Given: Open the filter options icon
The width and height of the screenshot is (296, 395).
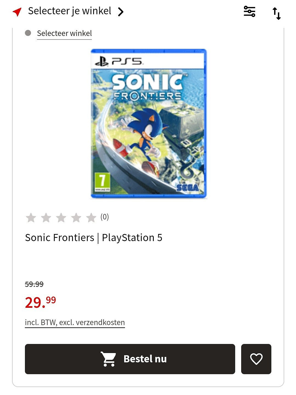Looking at the screenshot, I should tap(249, 12).
